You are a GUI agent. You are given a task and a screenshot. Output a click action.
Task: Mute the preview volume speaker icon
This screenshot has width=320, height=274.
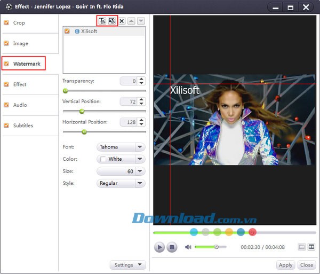188,247
